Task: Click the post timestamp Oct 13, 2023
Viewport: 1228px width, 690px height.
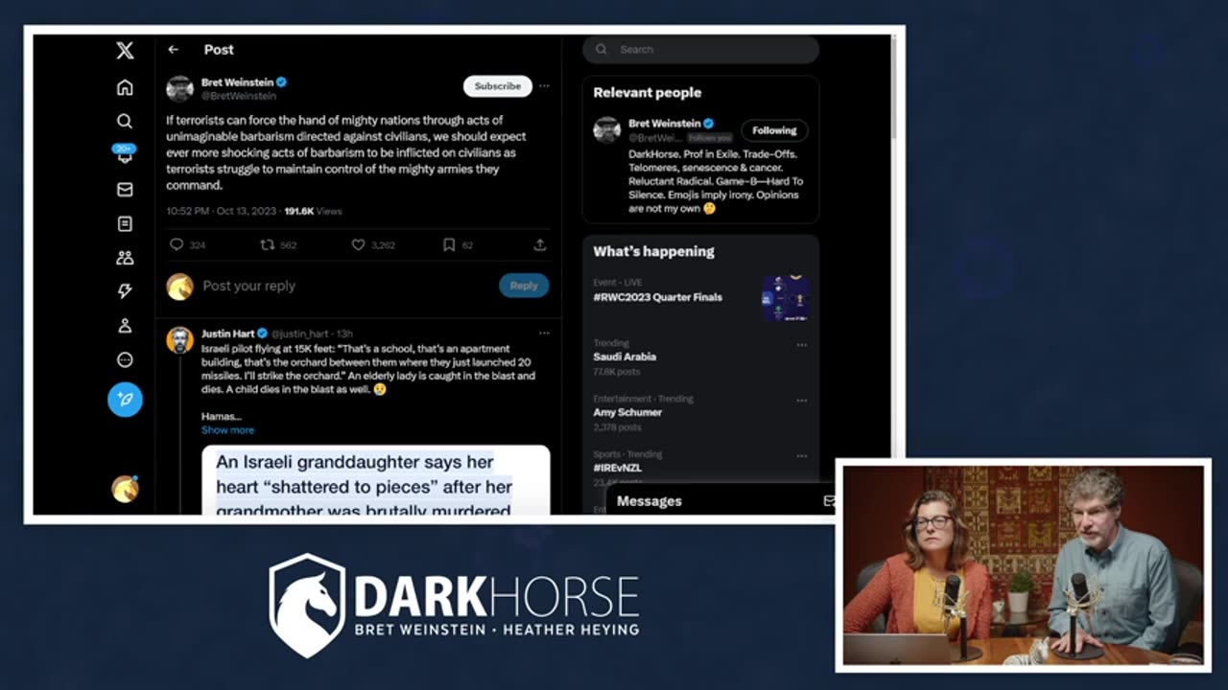Action: (223, 211)
